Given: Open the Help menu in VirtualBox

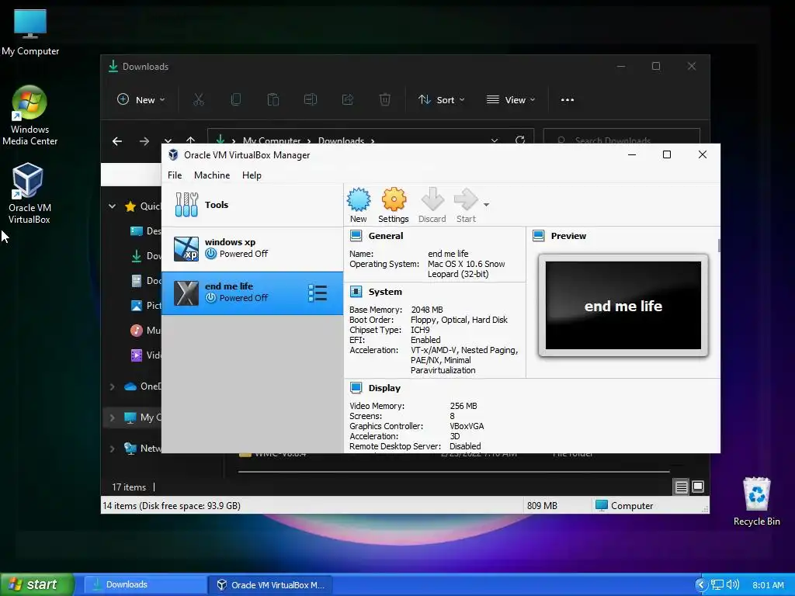Looking at the screenshot, I should pyautogui.click(x=252, y=175).
